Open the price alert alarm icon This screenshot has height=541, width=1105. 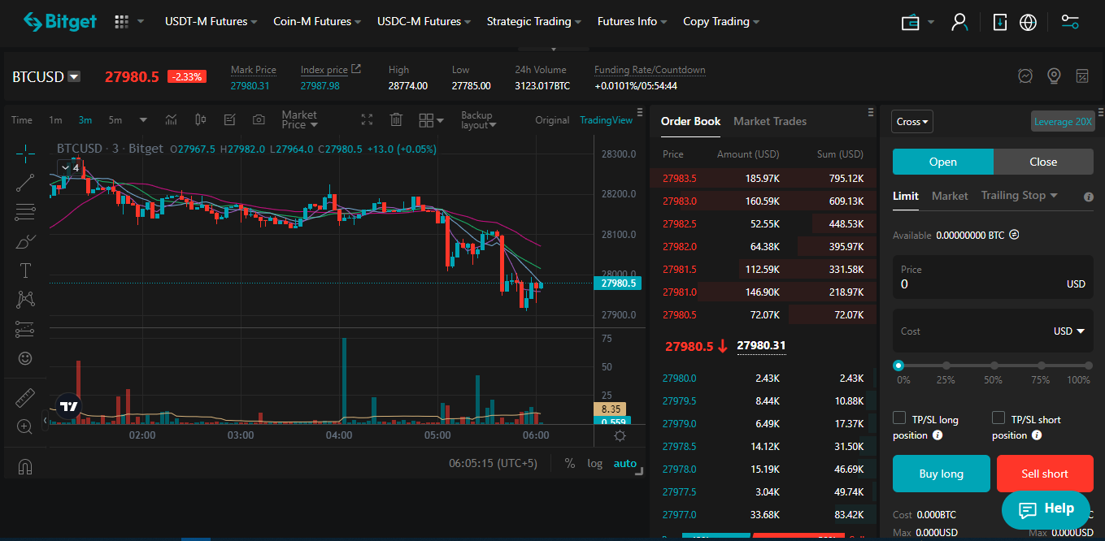pyautogui.click(x=1026, y=76)
